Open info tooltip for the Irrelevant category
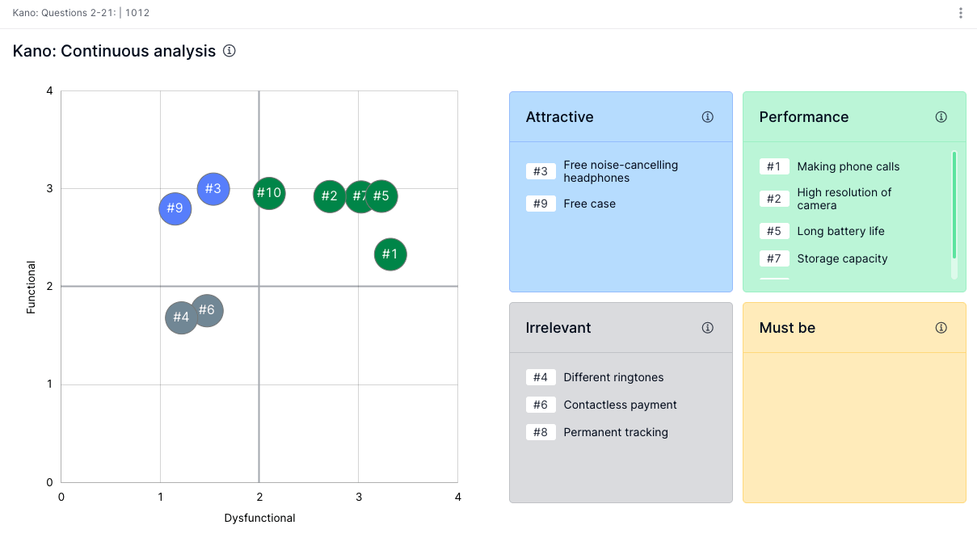This screenshot has width=977, height=546. (707, 327)
